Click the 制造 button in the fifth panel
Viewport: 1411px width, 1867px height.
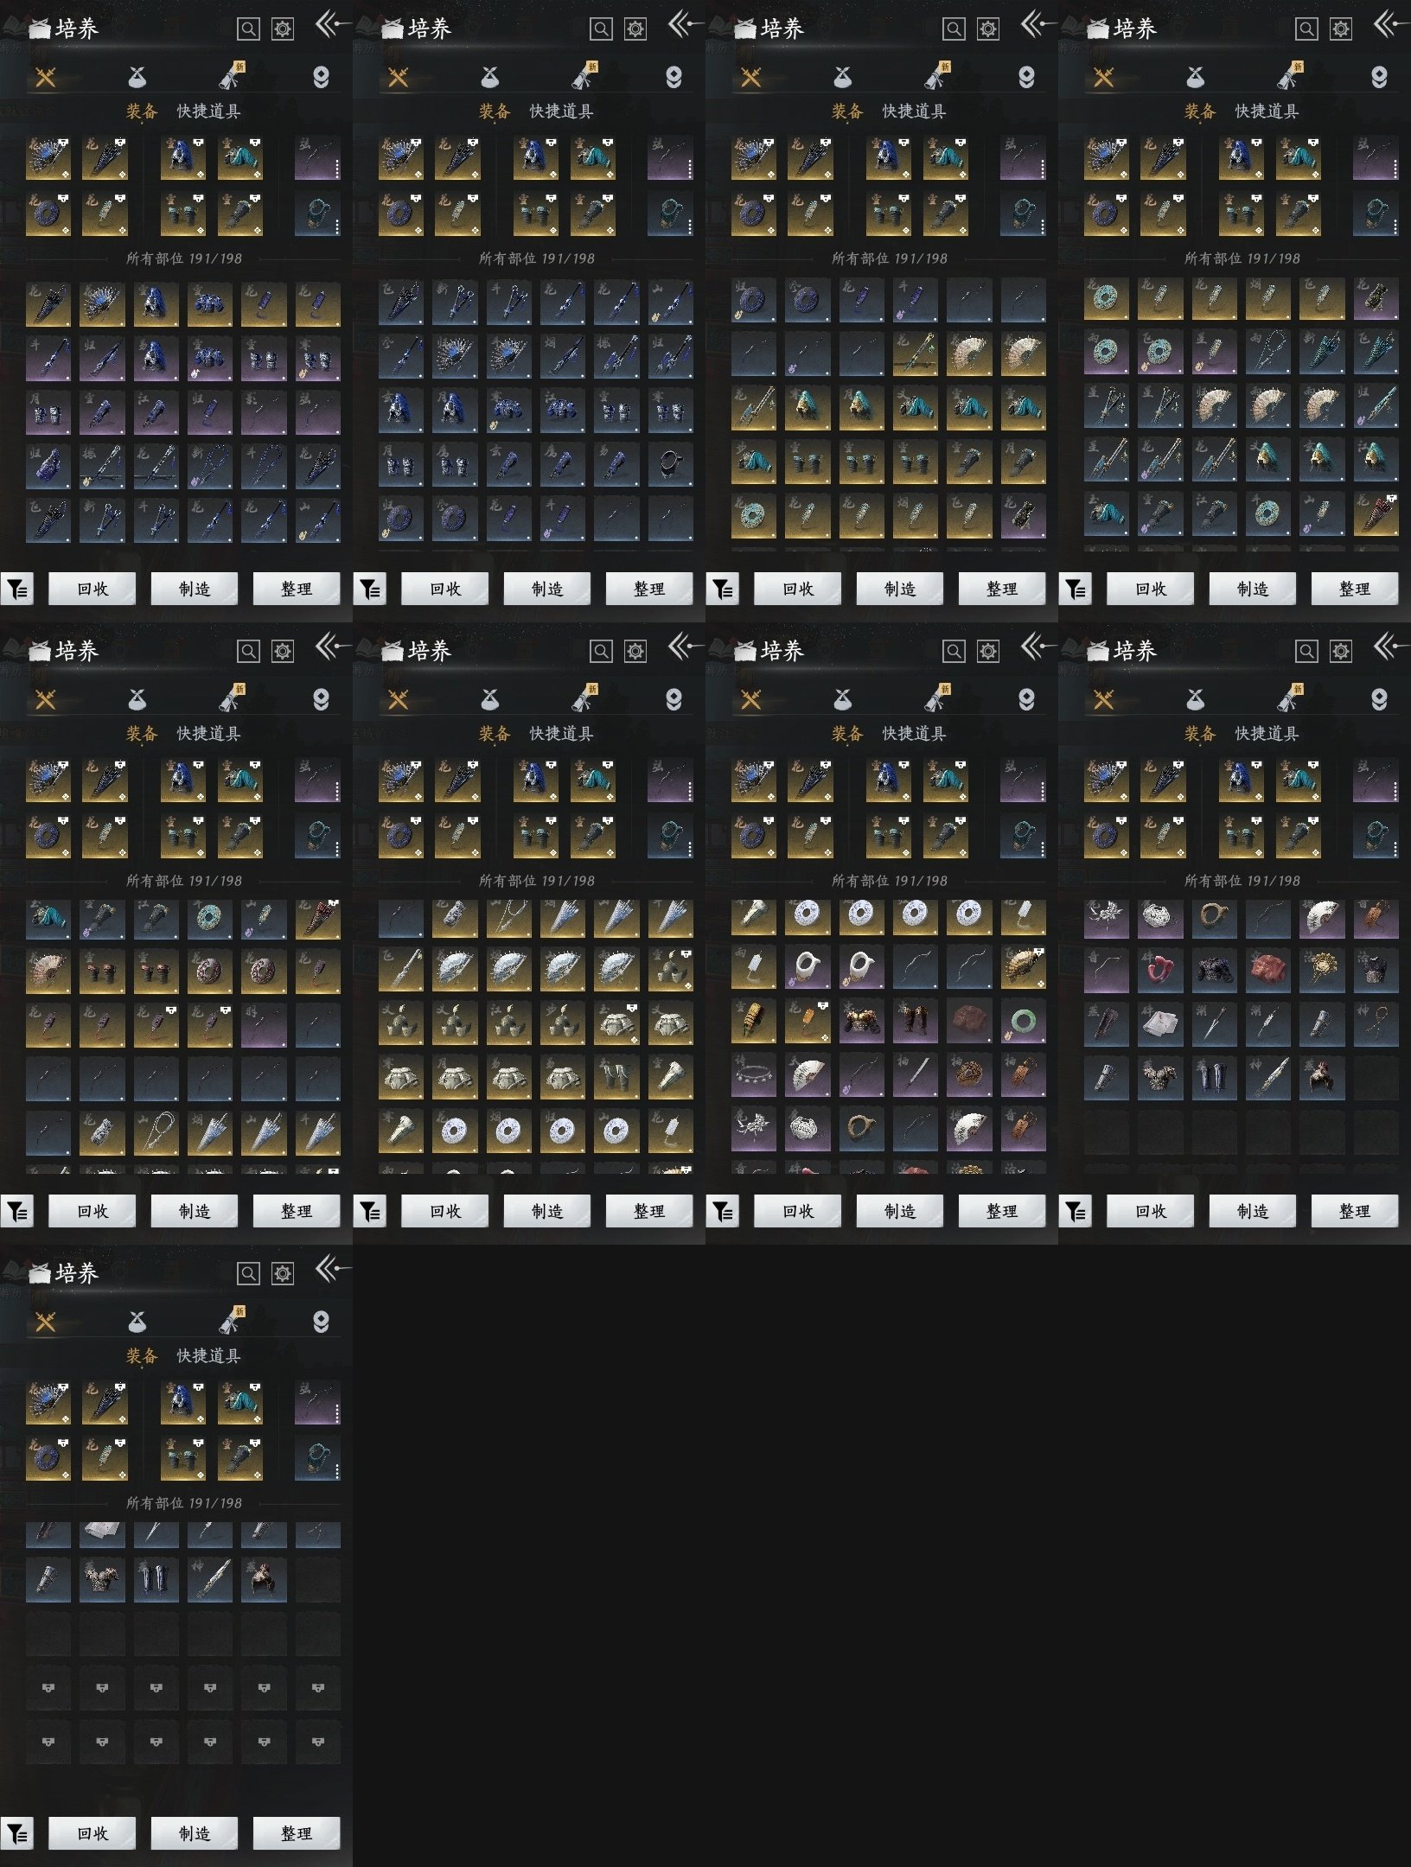pyautogui.click(x=195, y=1211)
